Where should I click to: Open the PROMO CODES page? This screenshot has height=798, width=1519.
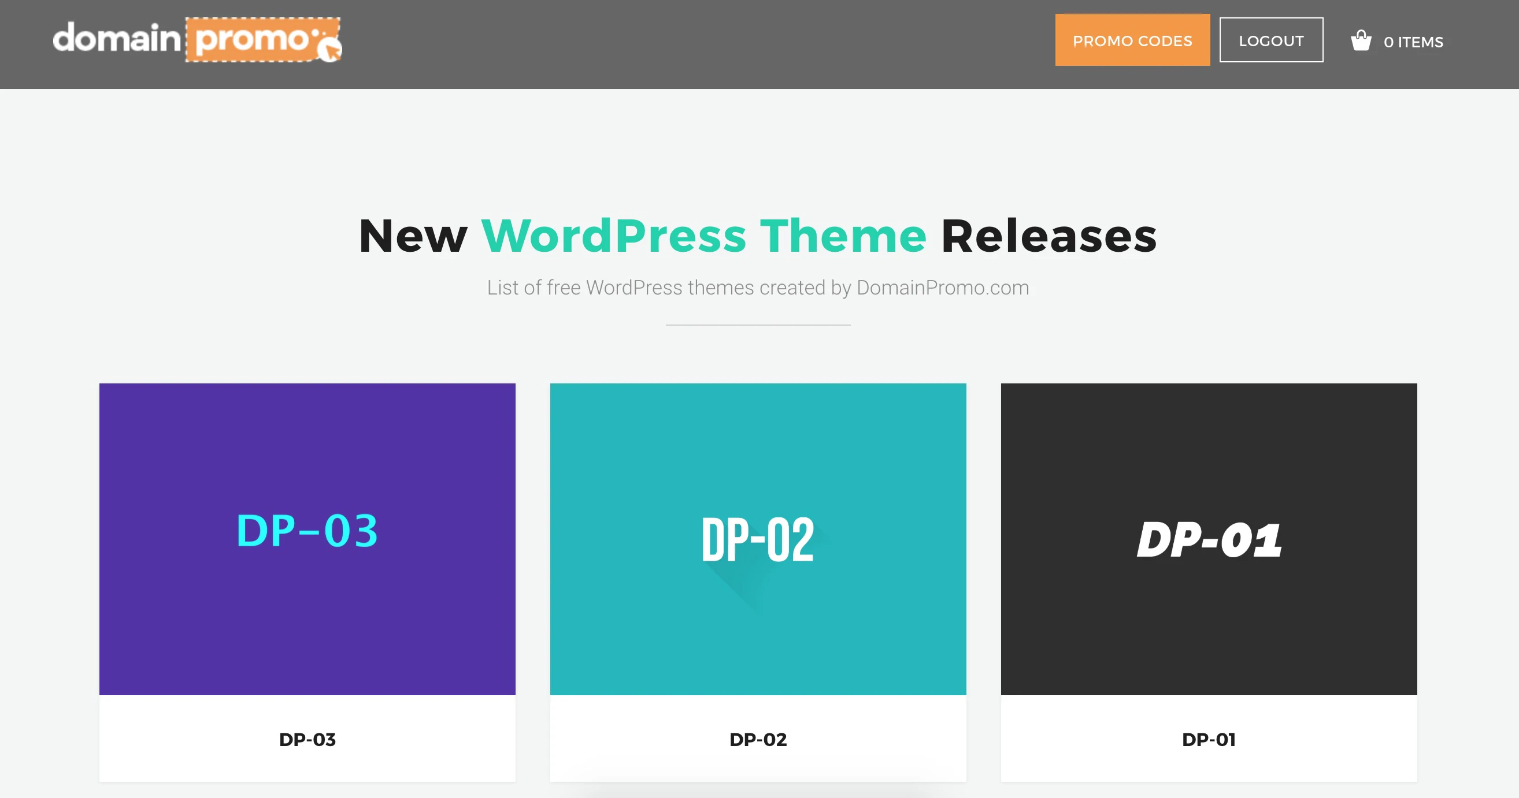pos(1132,40)
